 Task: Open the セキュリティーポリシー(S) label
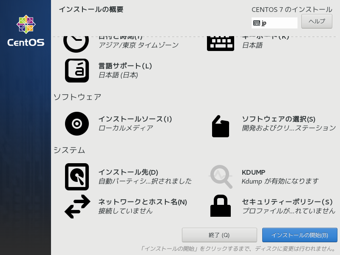pyautogui.click(x=287, y=201)
